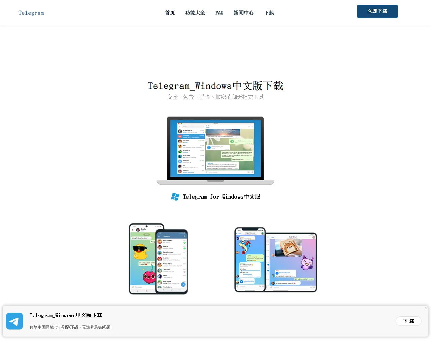Click the 立即下载 button in header

click(377, 11)
